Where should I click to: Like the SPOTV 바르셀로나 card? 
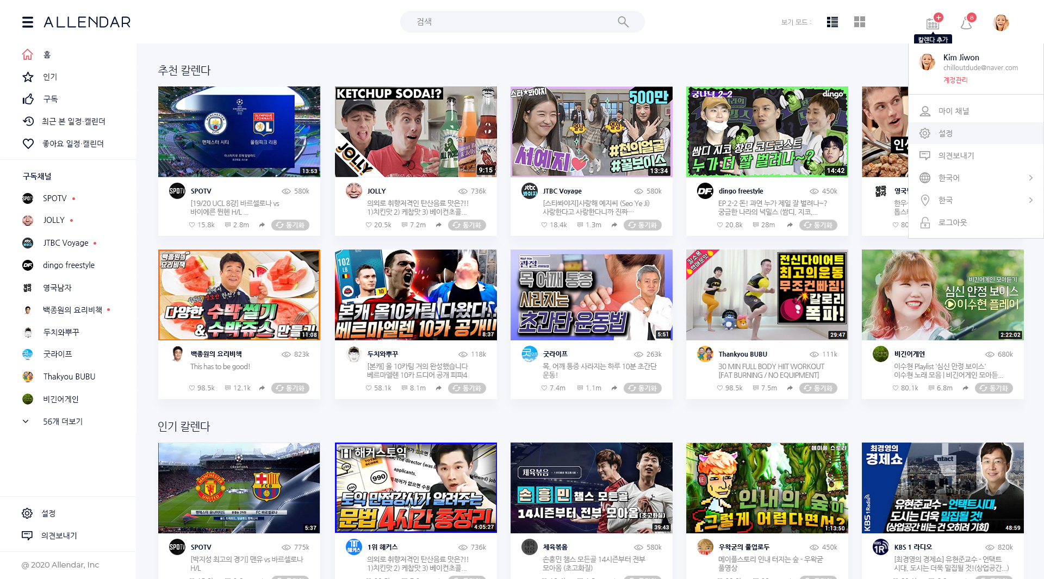point(192,225)
